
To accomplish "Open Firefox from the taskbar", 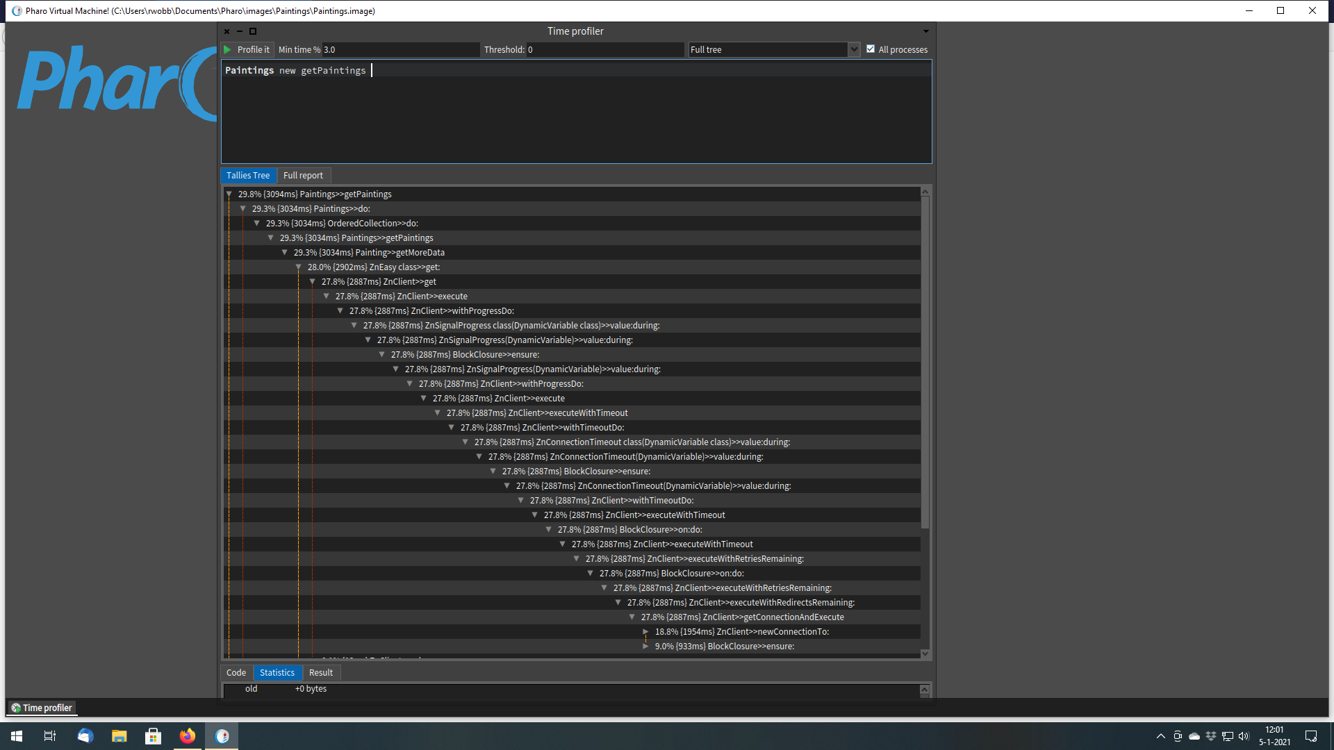I will [188, 736].
